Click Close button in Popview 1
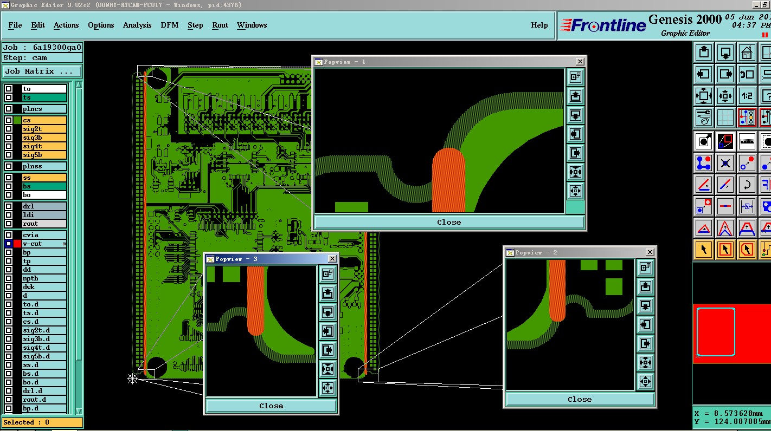Screen dimensions: 771x431 click(x=449, y=222)
